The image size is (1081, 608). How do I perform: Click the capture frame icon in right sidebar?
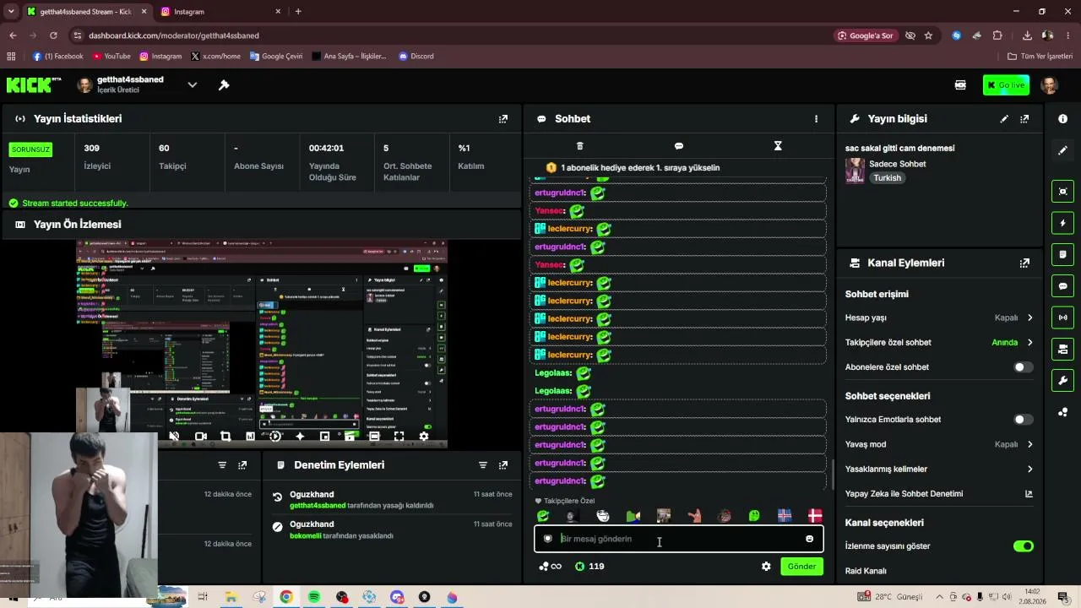point(1062,192)
